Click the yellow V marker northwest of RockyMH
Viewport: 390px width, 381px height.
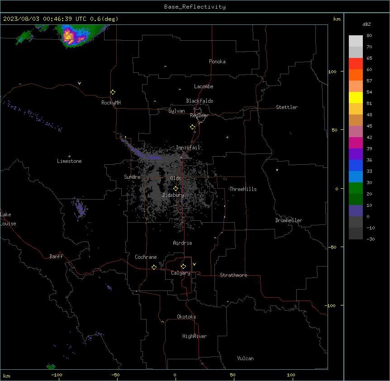[79, 83]
